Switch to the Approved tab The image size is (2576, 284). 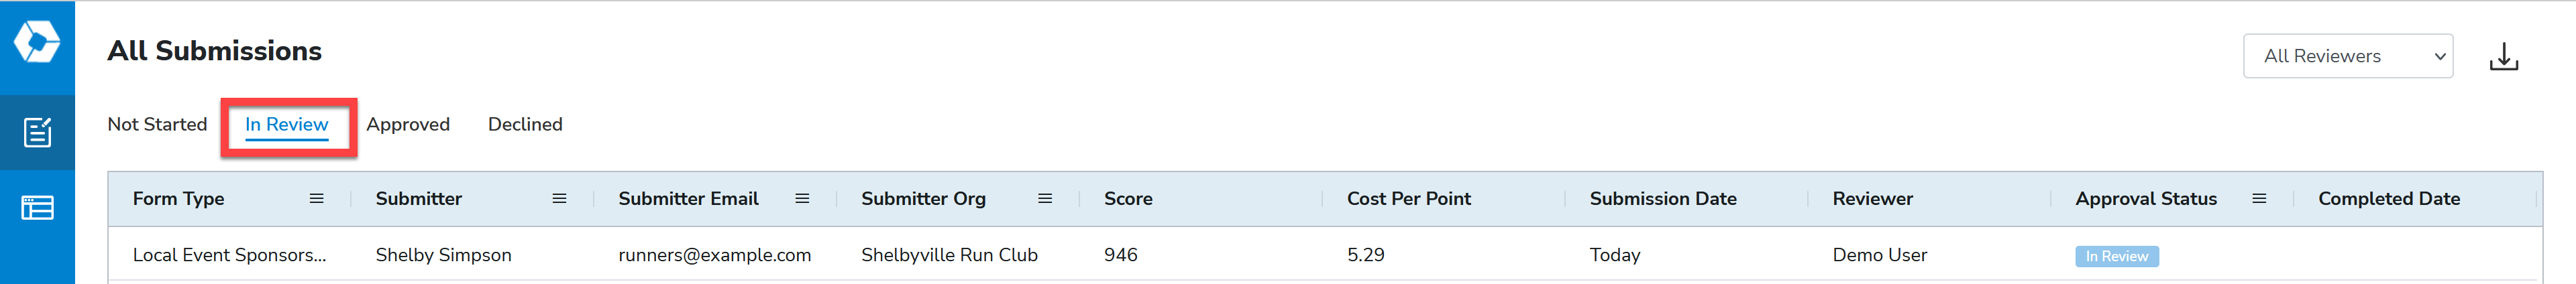[408, 124]
